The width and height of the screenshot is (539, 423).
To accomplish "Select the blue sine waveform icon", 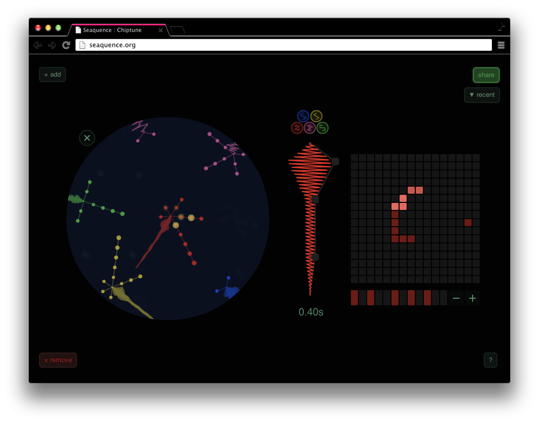I will pos(303,116).
